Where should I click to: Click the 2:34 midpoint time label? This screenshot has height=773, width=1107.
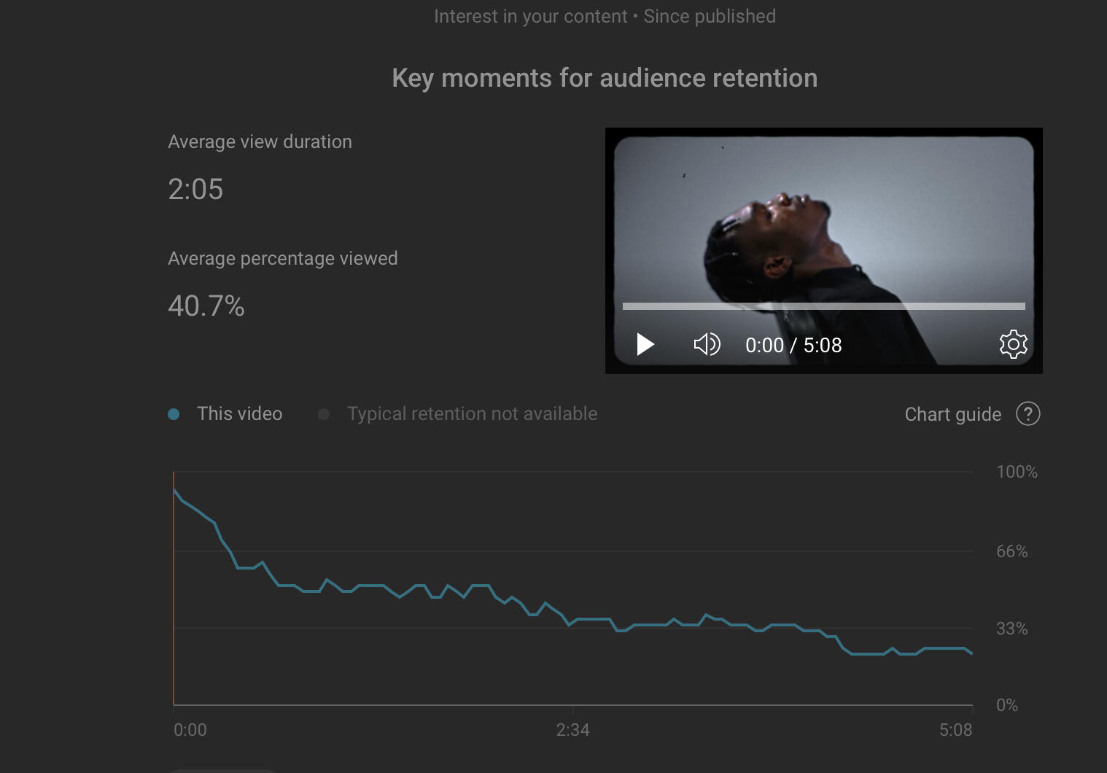click(x=572, y=730)
